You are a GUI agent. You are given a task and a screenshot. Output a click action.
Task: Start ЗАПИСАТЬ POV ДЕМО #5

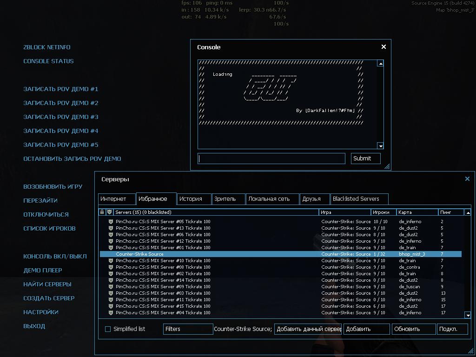[x=61, y=145]
